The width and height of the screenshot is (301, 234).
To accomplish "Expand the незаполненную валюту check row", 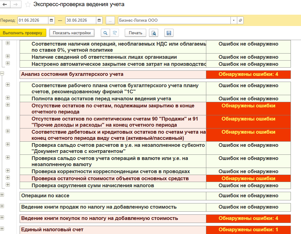I will (x=8, y=158).
